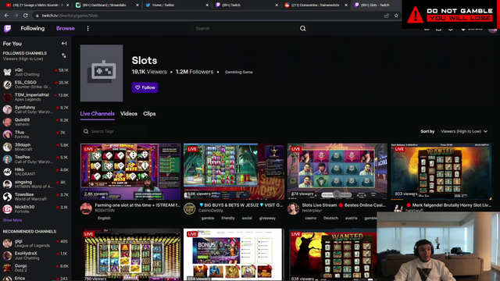Open xQc channel avatar
Viewport: 500px width, 281px height.
click(x=7, y=72)
